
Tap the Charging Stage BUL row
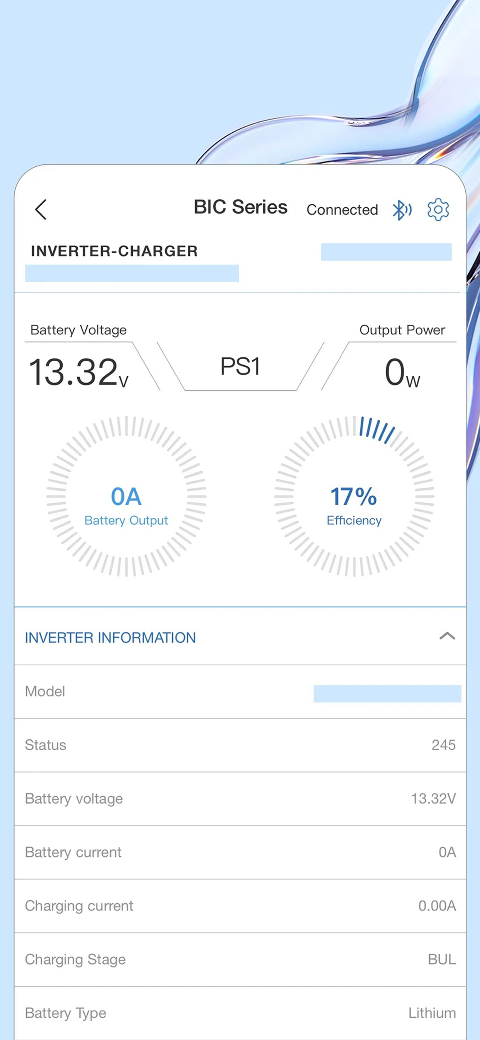click(240, 960)
